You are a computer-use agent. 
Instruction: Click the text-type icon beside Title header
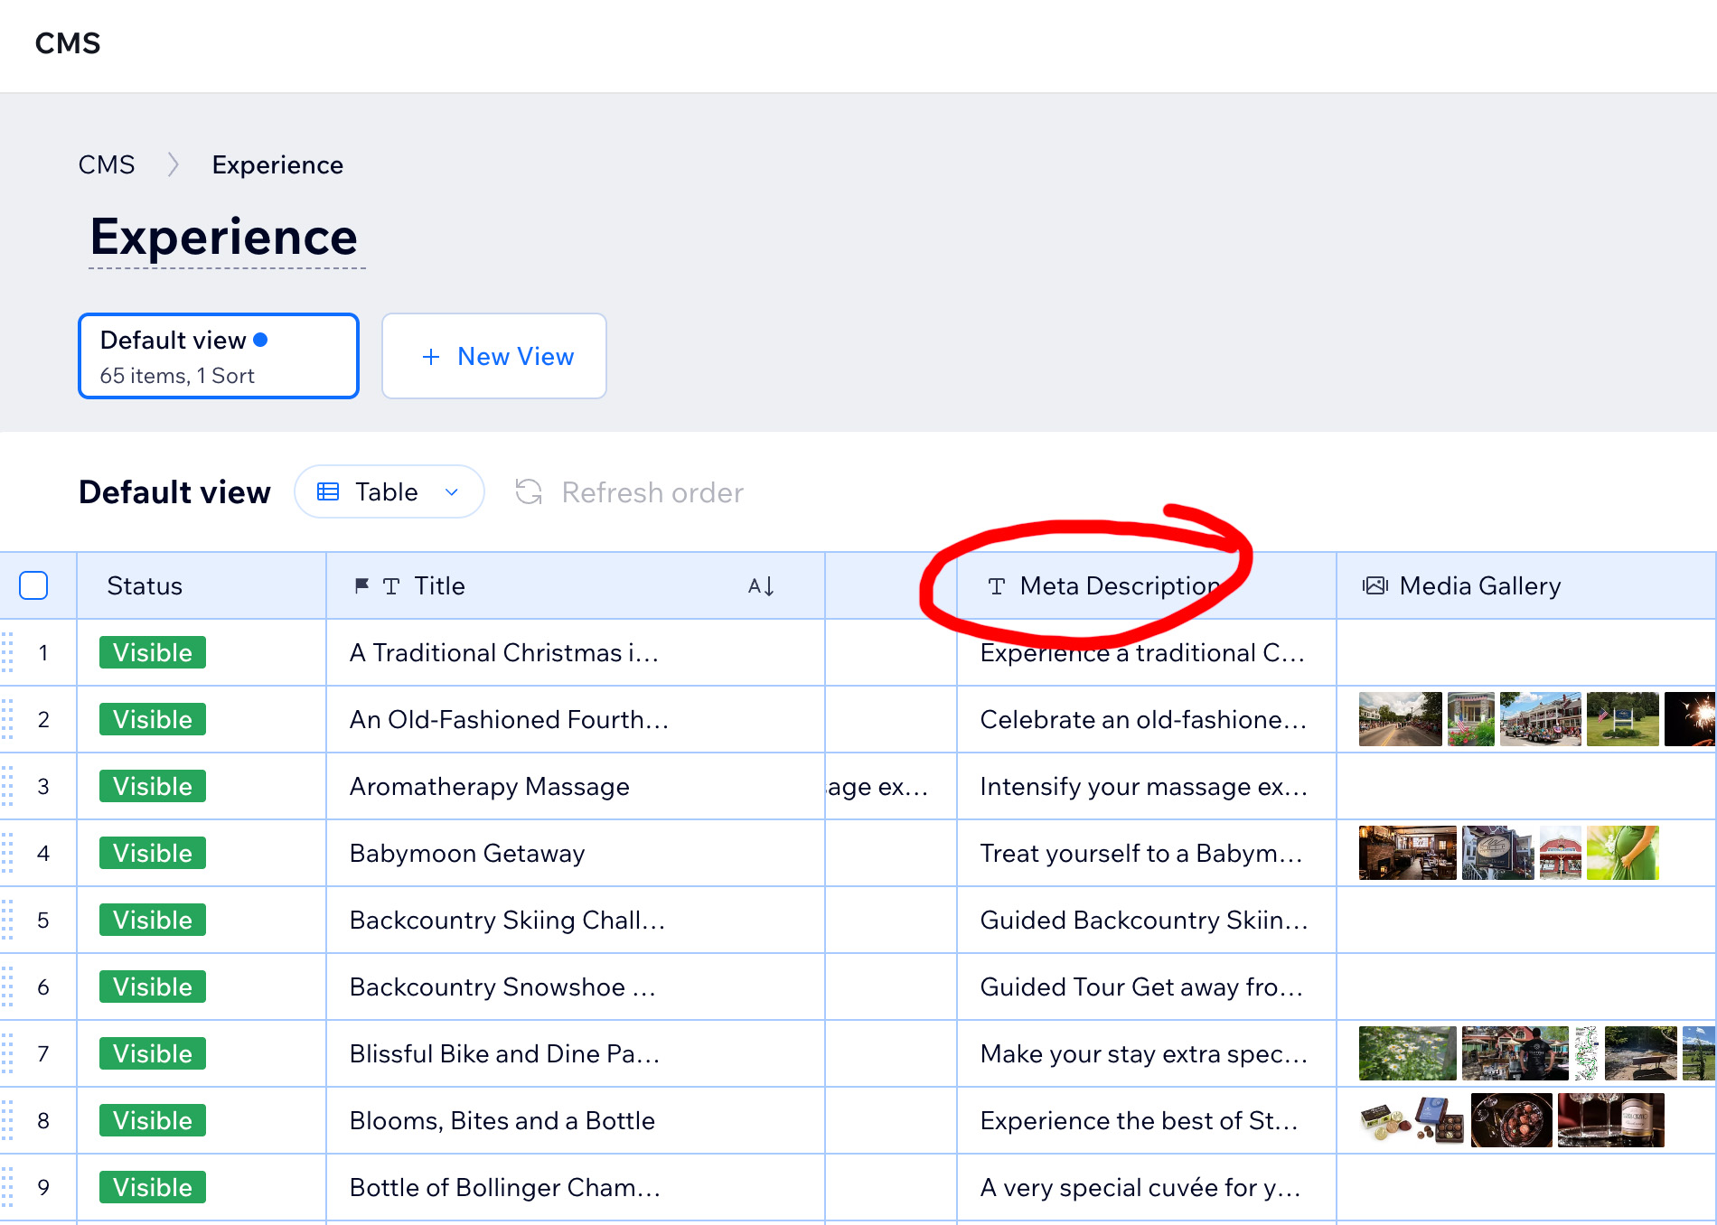click(390, 585)
